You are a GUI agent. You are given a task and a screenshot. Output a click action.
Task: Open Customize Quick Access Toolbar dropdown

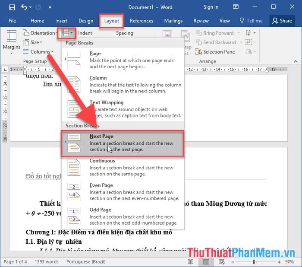pyautogui.click(x=50, y=7)
